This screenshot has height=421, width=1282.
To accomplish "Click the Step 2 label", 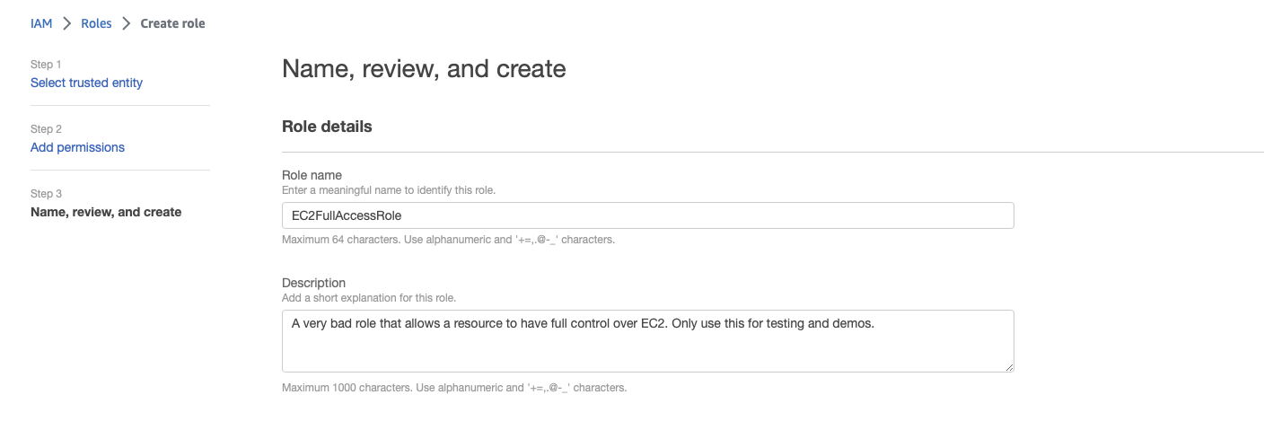I will [46, 129].
